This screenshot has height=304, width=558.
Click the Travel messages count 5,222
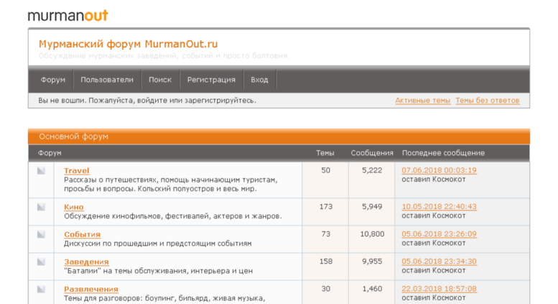(372, 170)
